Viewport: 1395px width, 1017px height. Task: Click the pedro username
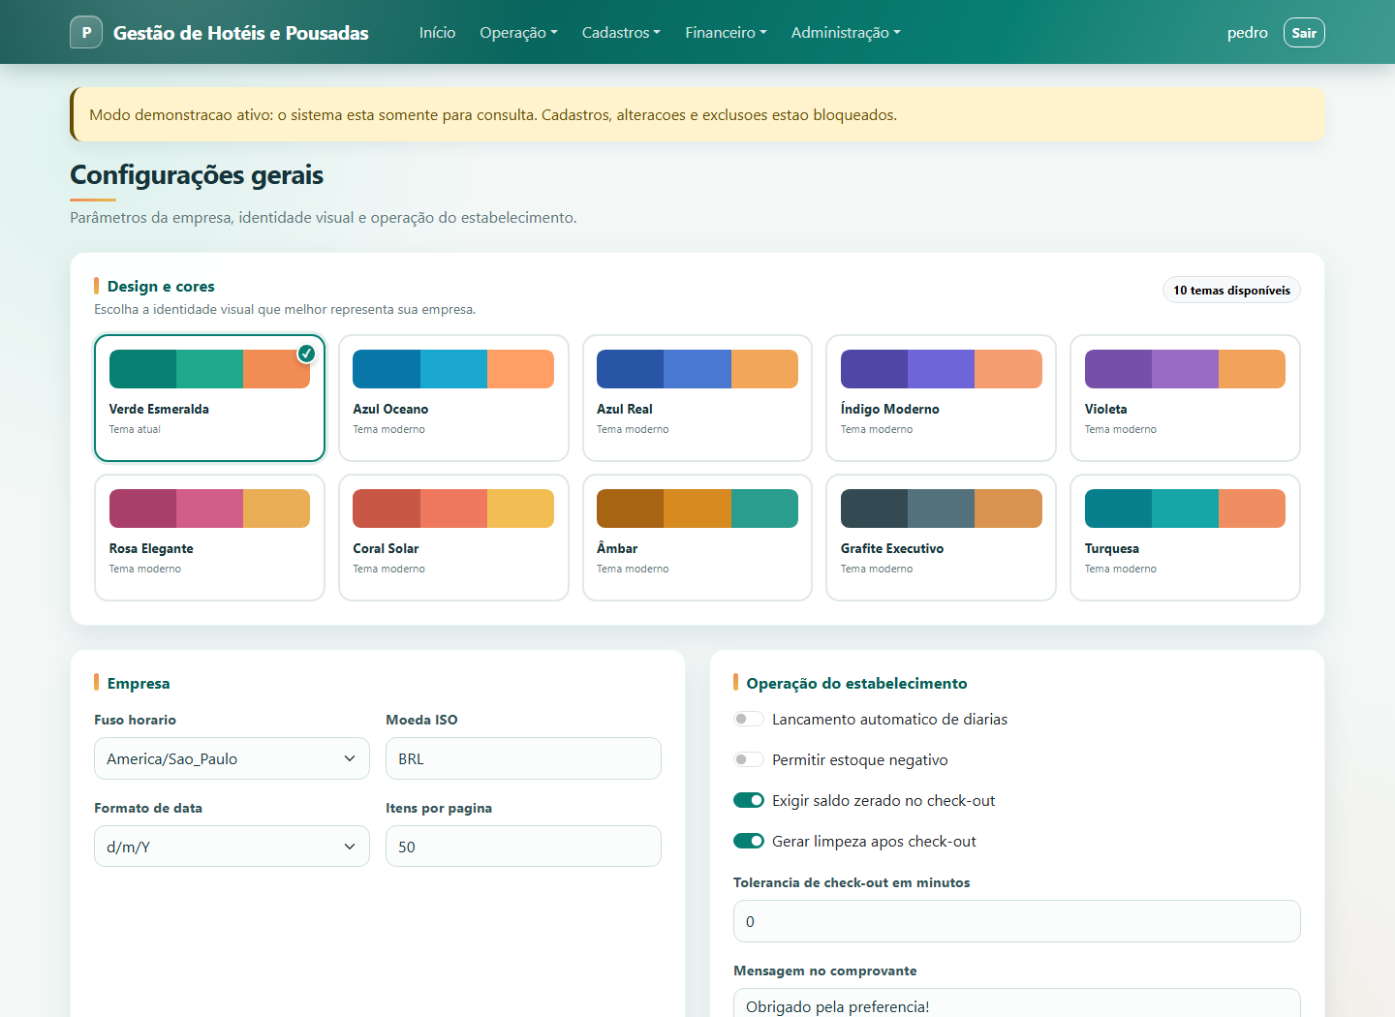coord(1247,33)
